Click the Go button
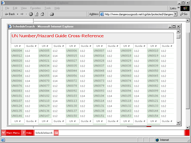 184,14
